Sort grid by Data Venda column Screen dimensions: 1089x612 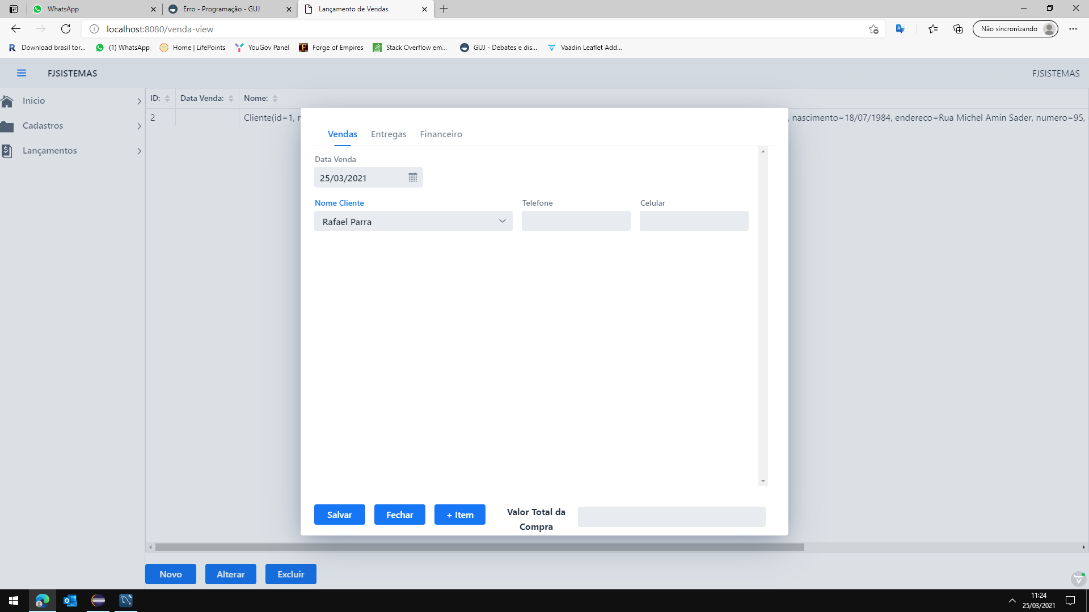click(231, 99)
